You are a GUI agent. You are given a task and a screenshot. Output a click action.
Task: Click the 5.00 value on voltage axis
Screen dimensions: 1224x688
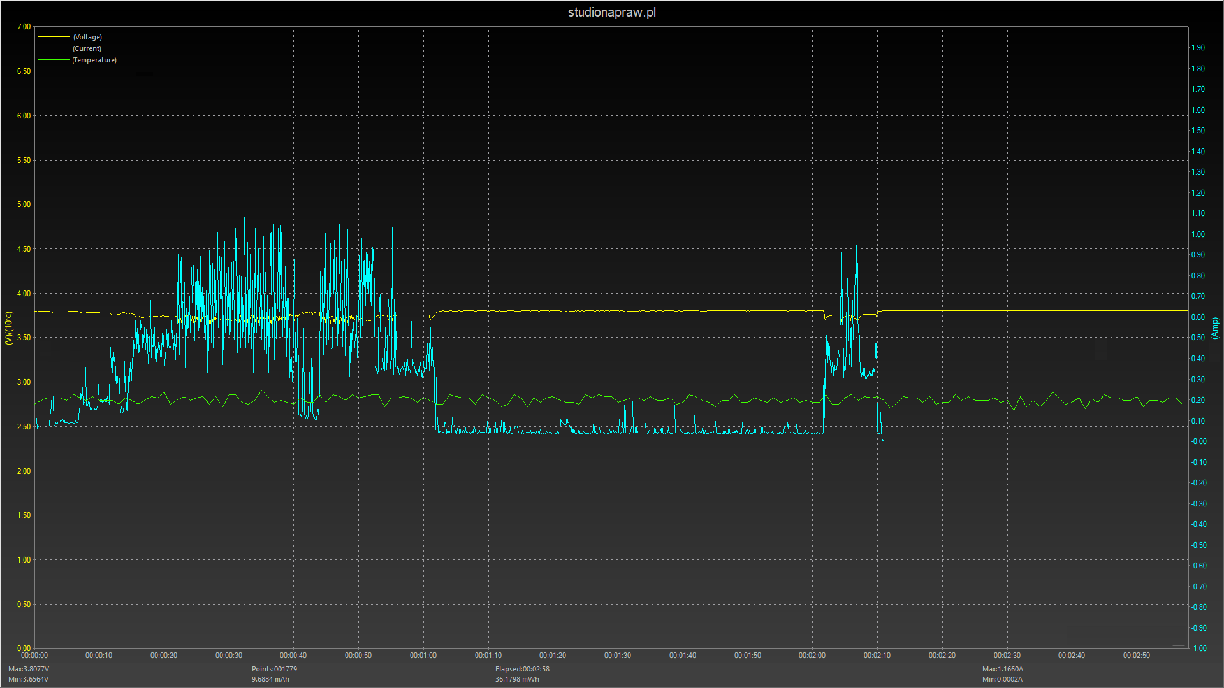pos(24,204)
